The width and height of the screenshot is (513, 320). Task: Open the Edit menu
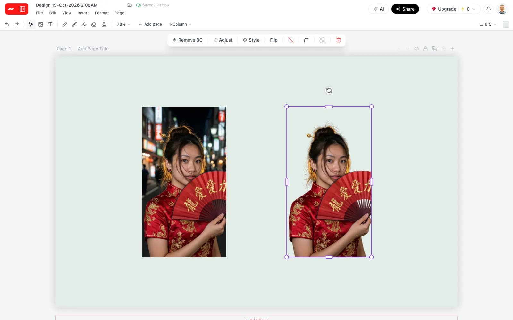52,13
